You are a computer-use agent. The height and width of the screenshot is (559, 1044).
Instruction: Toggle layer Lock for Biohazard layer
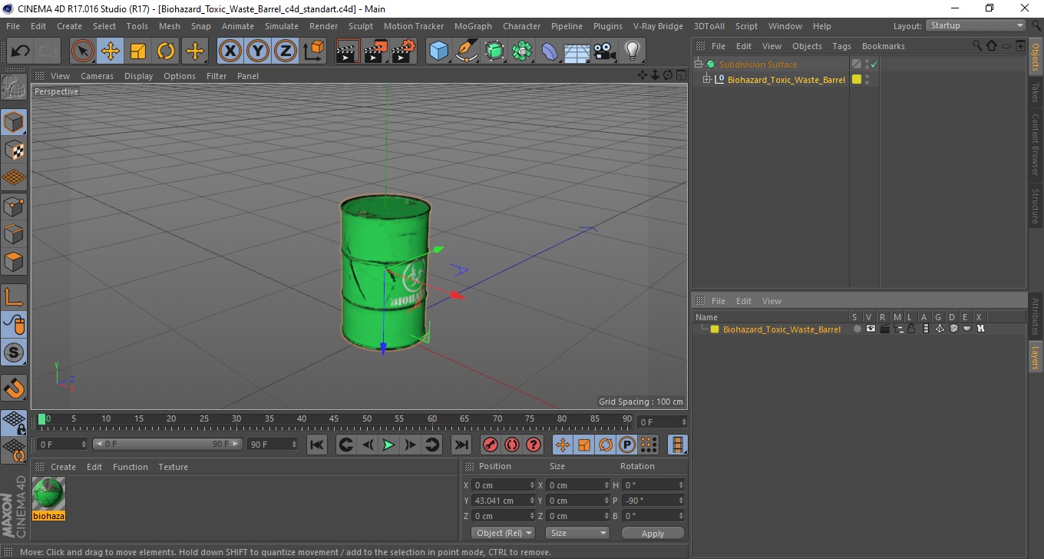[911, 329]
